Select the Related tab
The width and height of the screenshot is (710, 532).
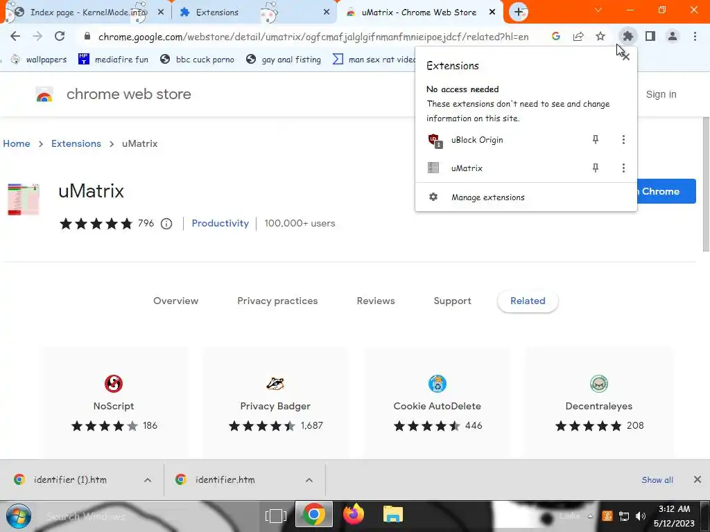(528, 301)
